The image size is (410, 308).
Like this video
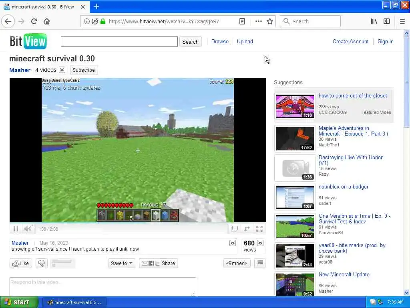tap(21, 263)
